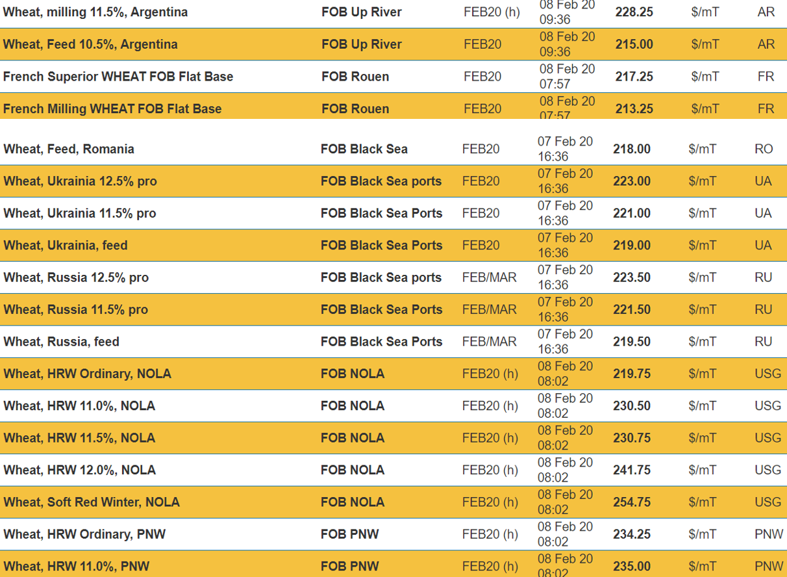Click Wheat, HRW 12.0%, NOLA name
This screenshot has height=577, width=787.
pos(80,470)
